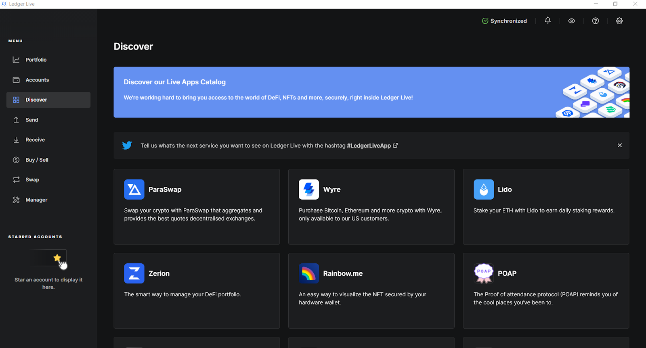The image size is (646, 348).
Task: Select the Discover menu item
Action: 48,100
